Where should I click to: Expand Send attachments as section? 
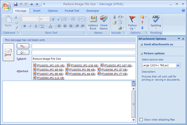point(141,45)
